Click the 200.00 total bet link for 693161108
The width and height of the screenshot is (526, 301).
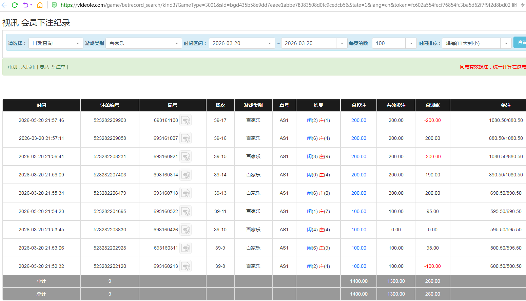point(358,121)
